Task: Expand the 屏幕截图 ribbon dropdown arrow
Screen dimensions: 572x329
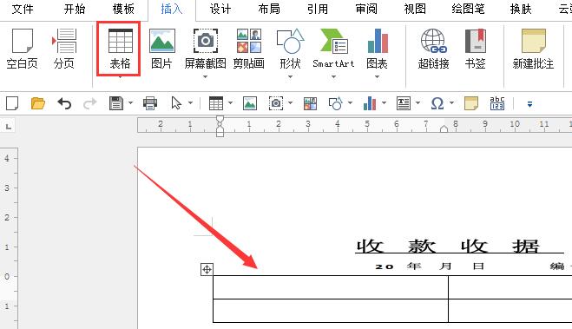Action: point(205,77)
